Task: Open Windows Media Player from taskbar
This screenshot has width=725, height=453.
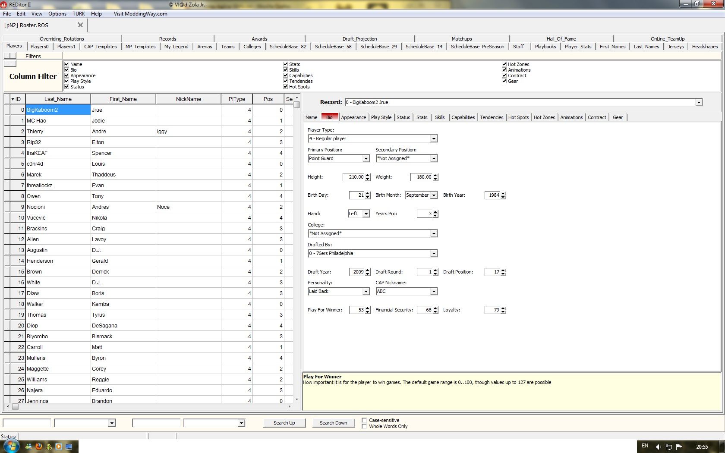Action: click(x=58, y=447)
